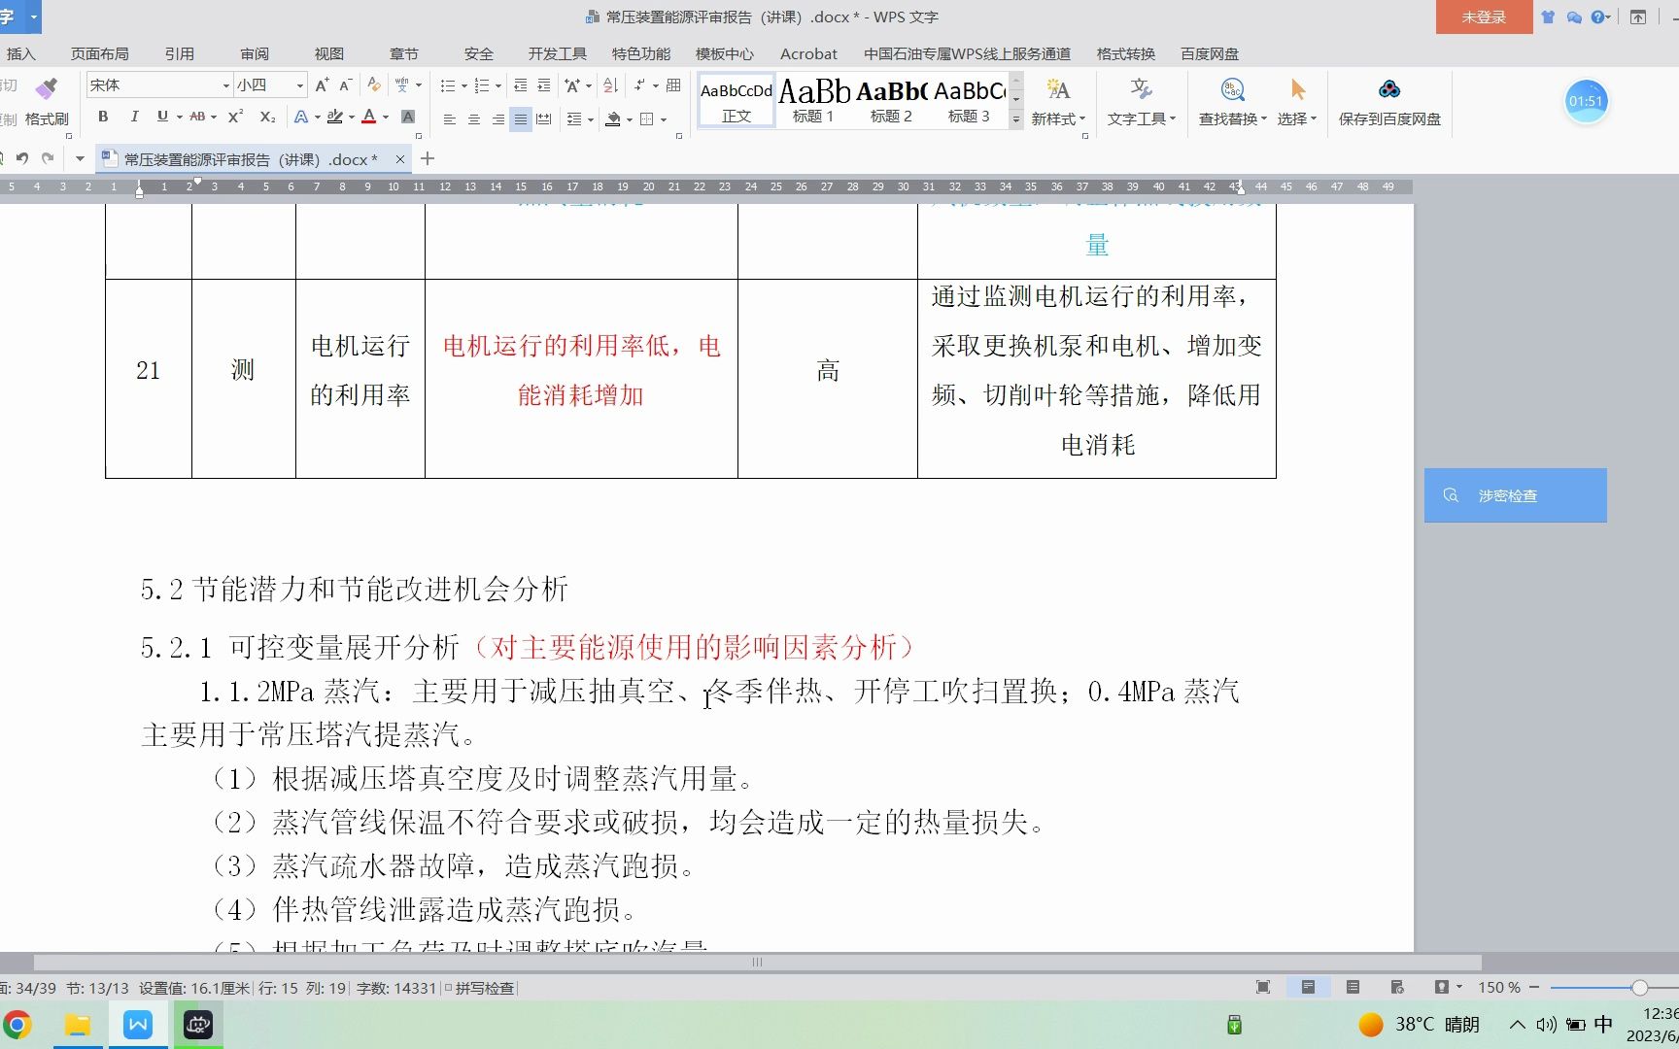
Task: Decrease paragraph indent
Action: (x=521, y=85)
